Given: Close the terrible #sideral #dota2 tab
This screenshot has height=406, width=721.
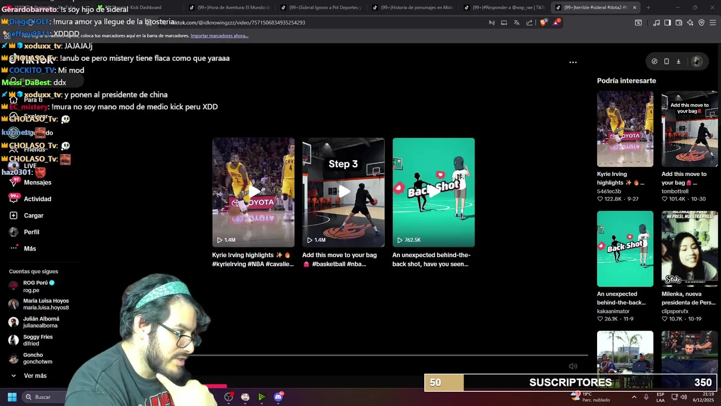Looking at the screenshot, I should 634,7.
